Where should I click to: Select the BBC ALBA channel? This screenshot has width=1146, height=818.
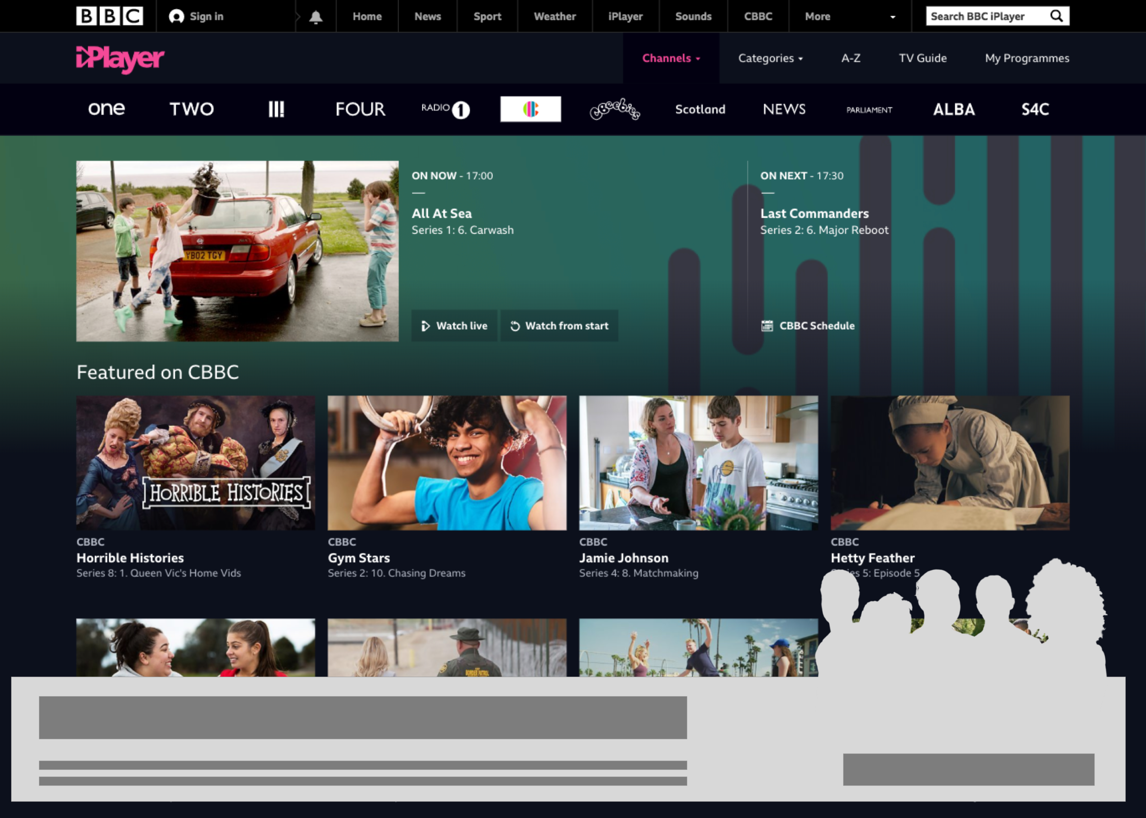(x=953, y=109)
